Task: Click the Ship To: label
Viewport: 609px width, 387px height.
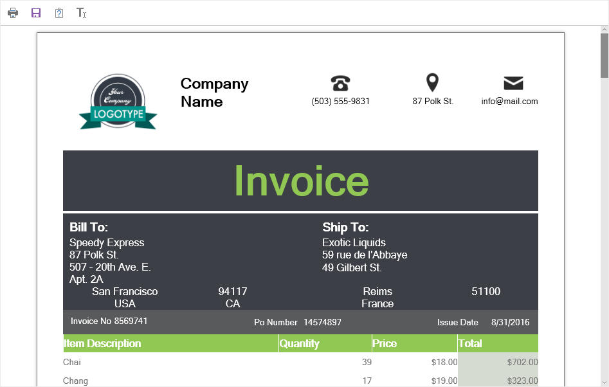Action: click(x=345, y=227)
